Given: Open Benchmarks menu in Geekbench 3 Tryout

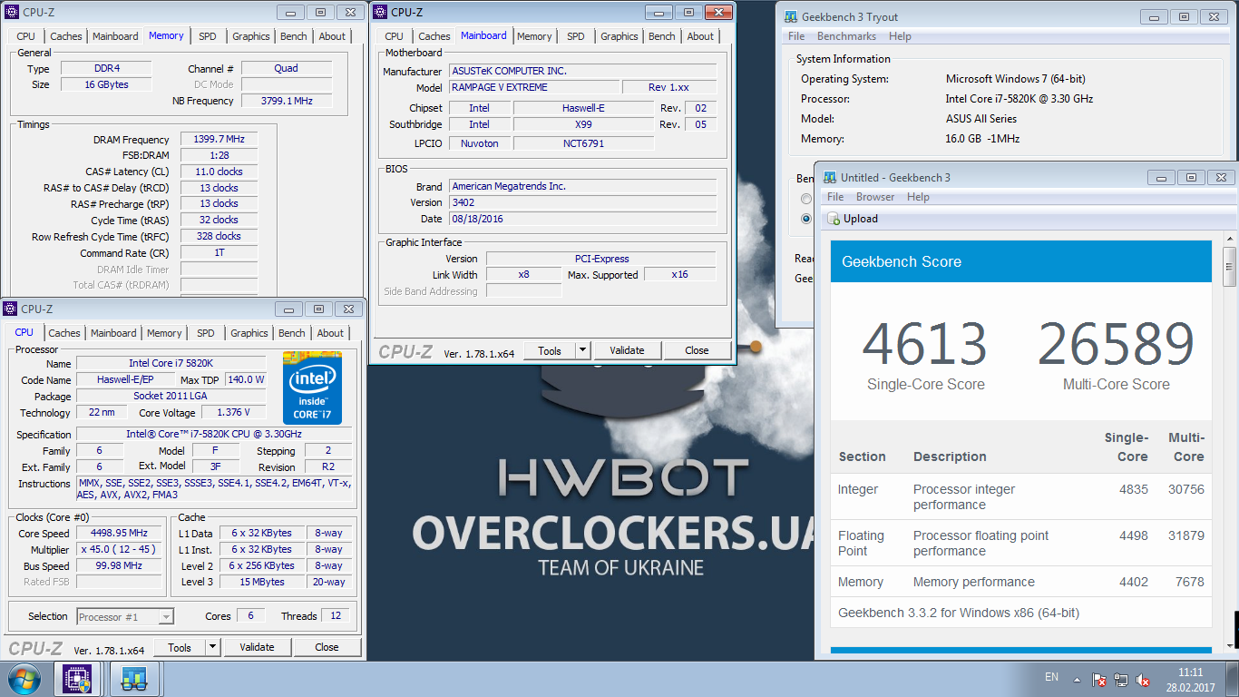Looking at the screenshot, I should point(846,36).
